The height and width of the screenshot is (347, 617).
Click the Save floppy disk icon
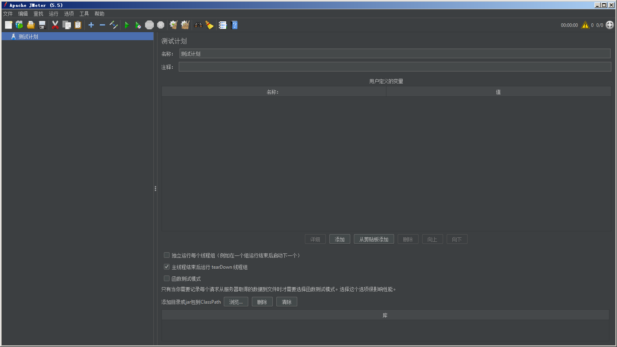click(x=42, y=25)
